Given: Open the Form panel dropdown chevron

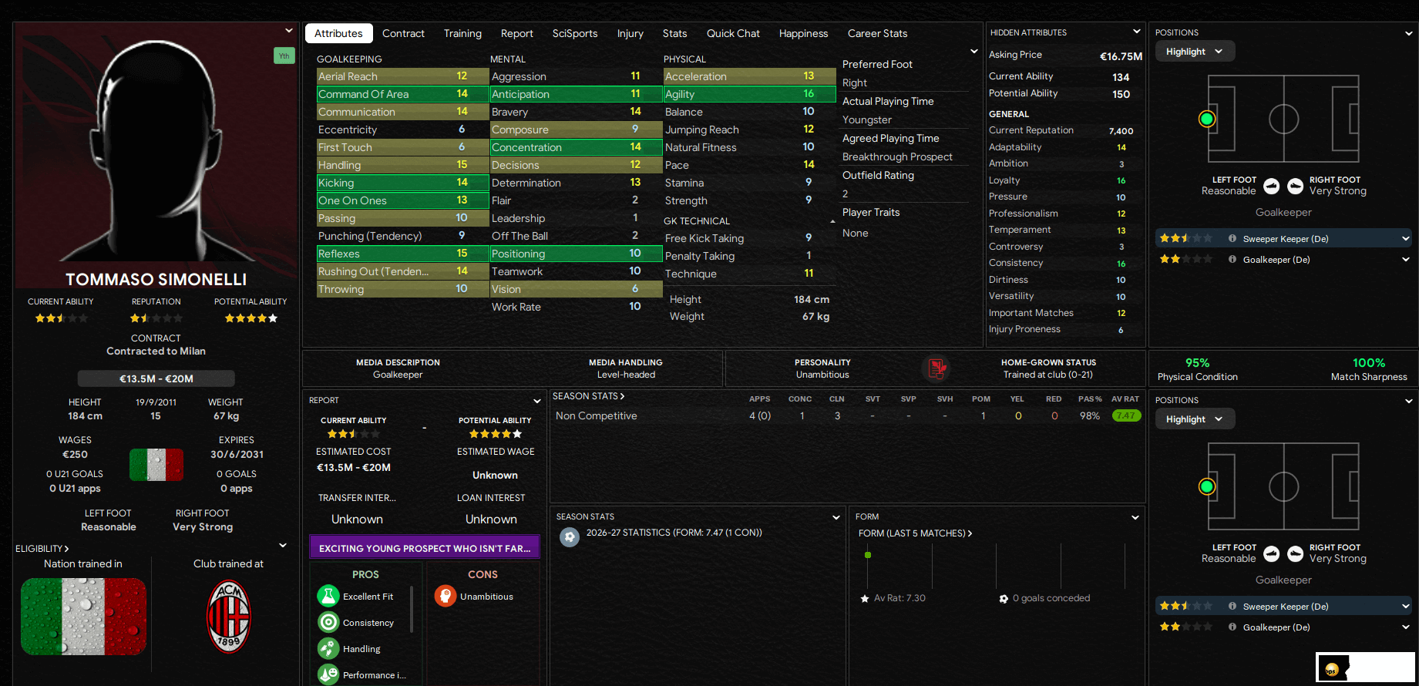Looking at the screenshot, I should pyautogui.click(x=1135, y=517).
